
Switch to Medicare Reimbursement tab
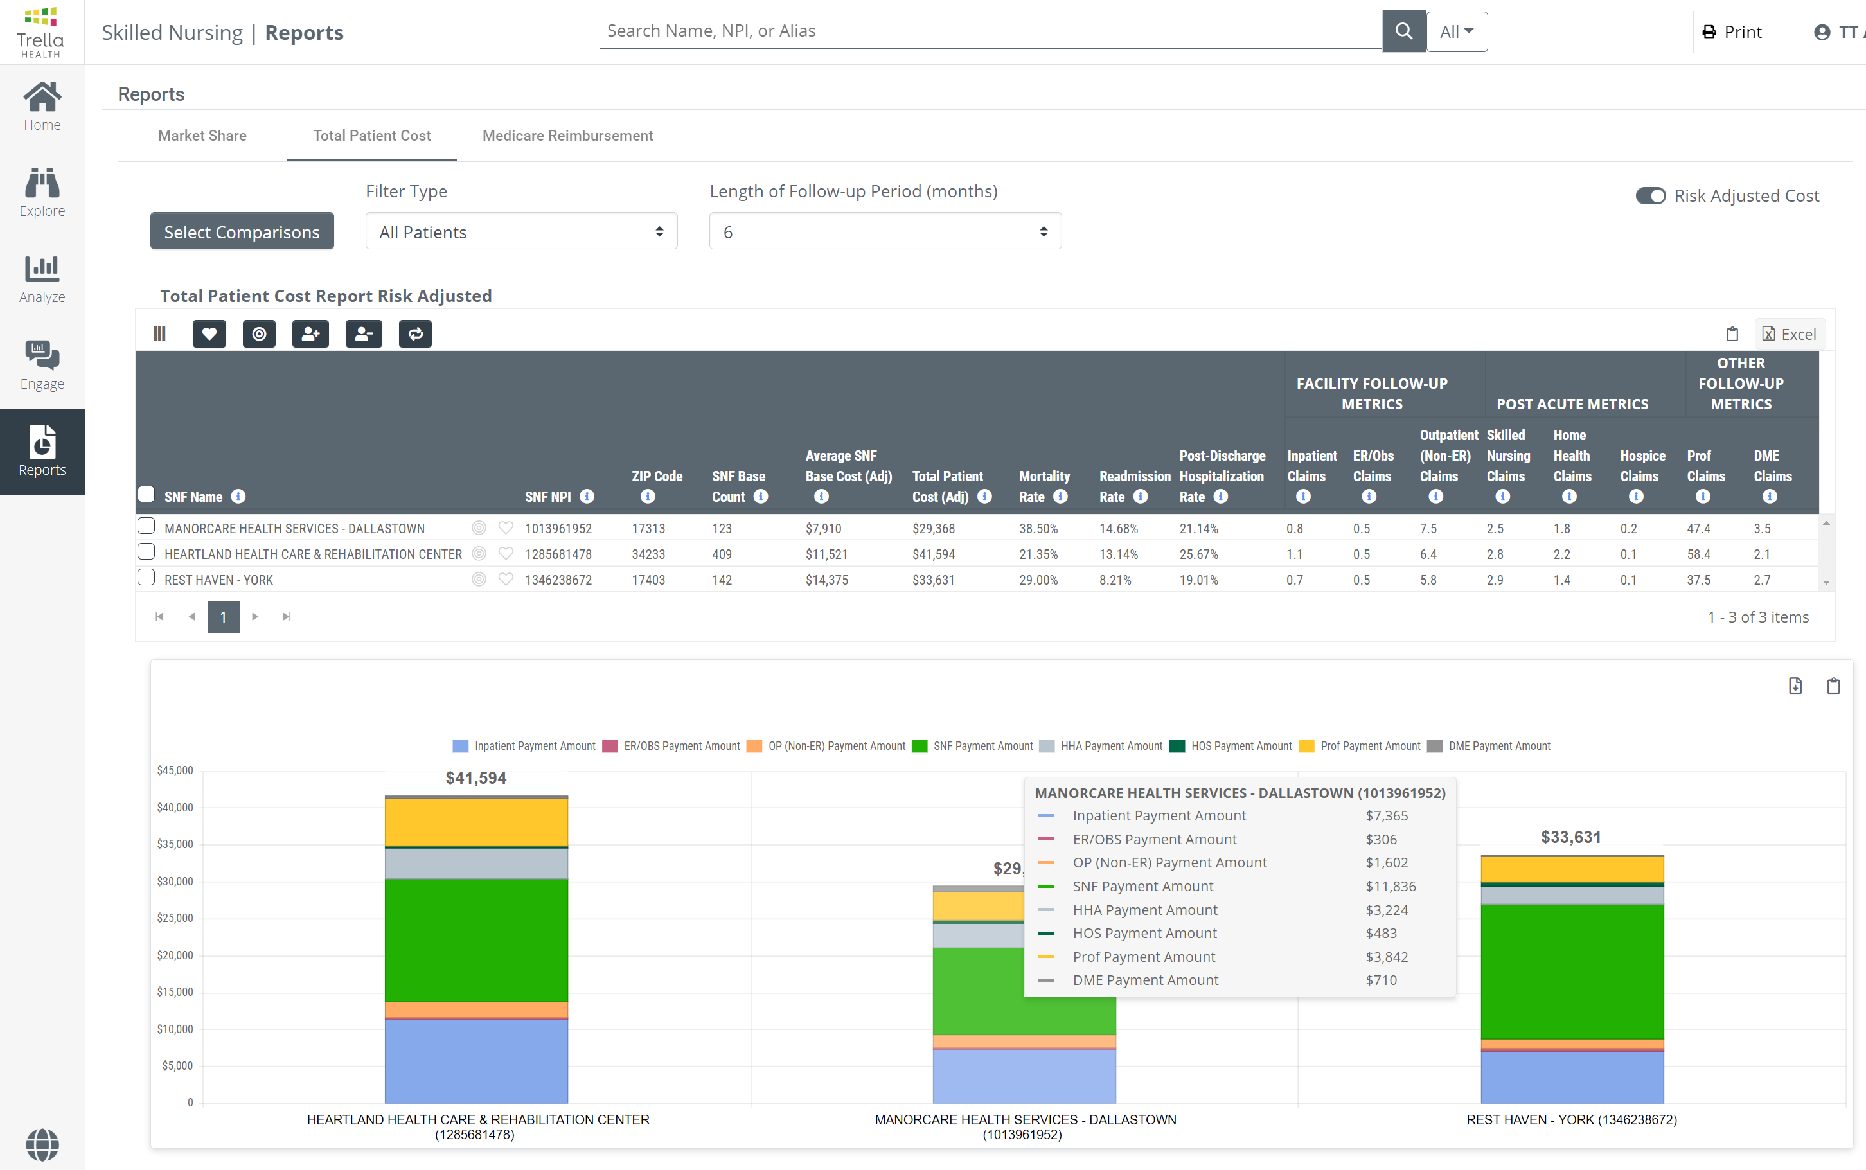(x=567, y=136)
